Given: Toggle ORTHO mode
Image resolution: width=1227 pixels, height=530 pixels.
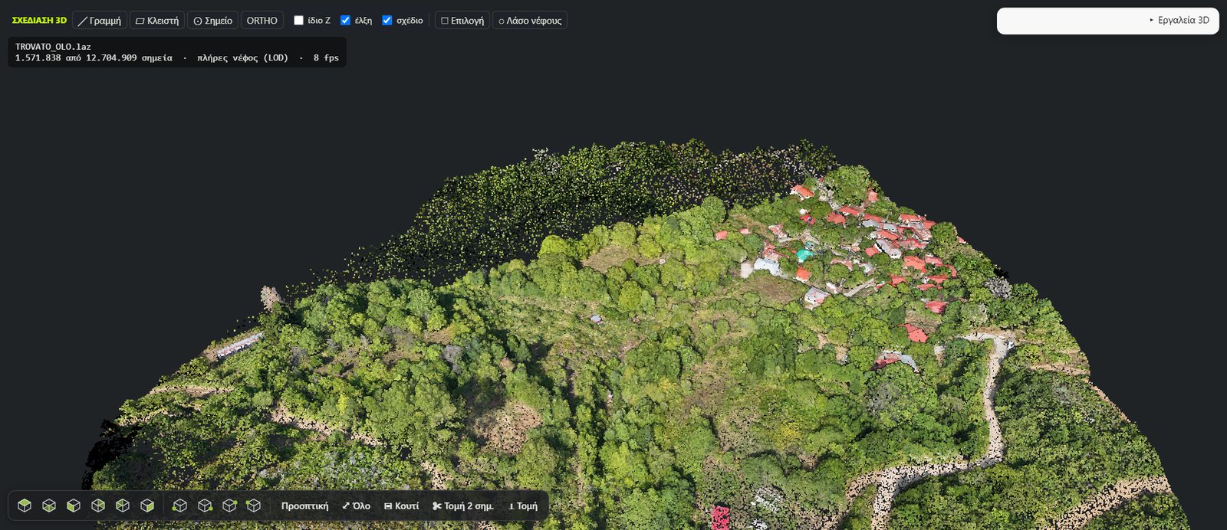Looking at the screenshot, I should (262, 21).
